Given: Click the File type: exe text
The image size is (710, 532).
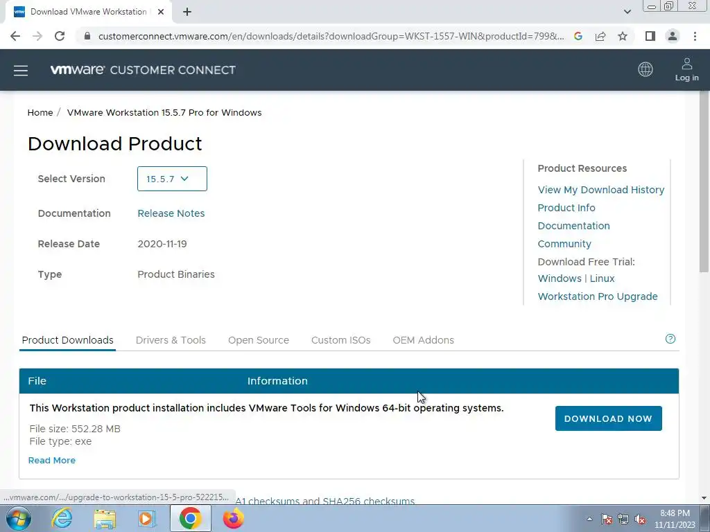Looking at the screenshot, I should (x=60, y=441).
